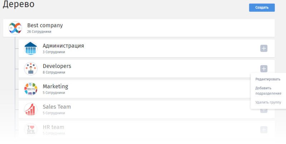
Task: Click the Developers team icon
Action: (31, 69)
